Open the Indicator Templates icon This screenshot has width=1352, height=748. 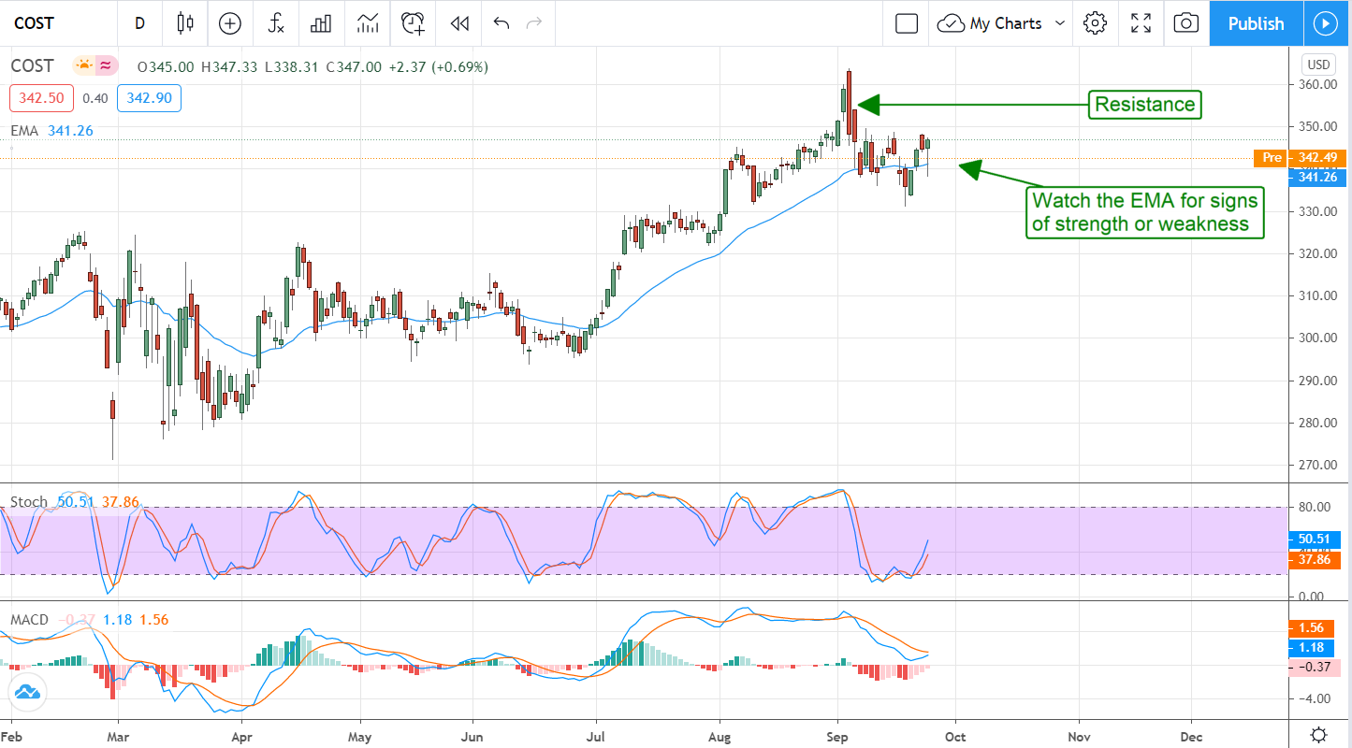click(368, 23)
